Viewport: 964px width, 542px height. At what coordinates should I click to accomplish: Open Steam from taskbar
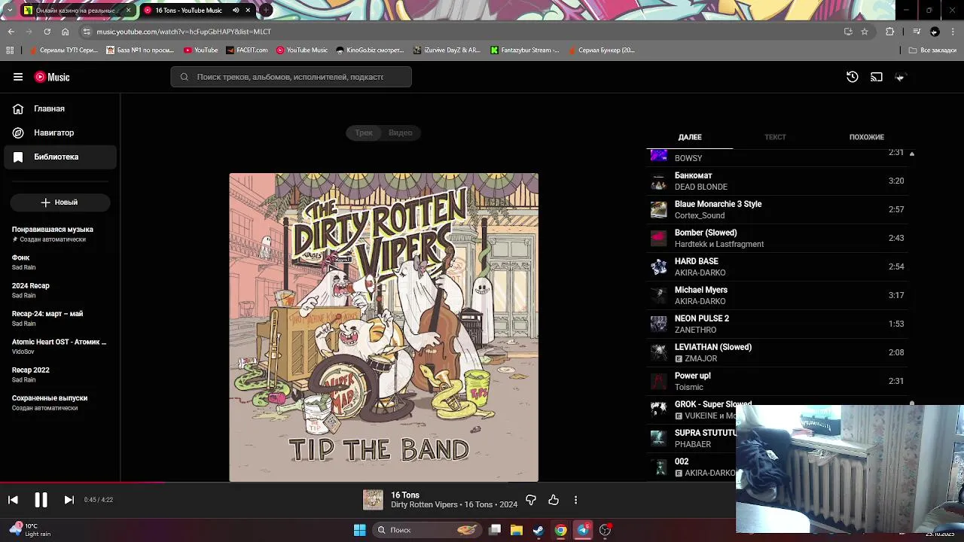coord(538,530)
